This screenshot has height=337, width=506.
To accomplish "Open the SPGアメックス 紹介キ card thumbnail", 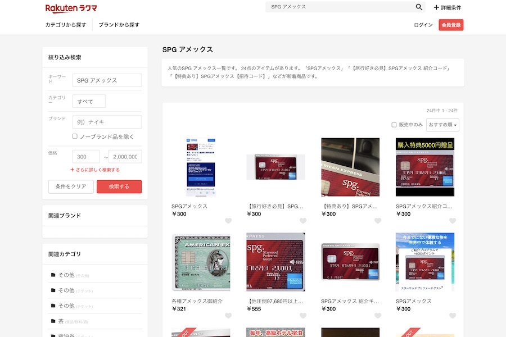I will 350,262.
